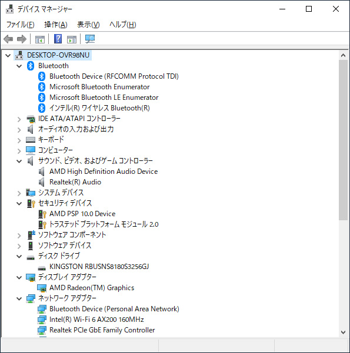This screenshot has height=353, width=350.
Task: Collapse the ディスプレイ アダプター category
Action: tap(19, 278)
